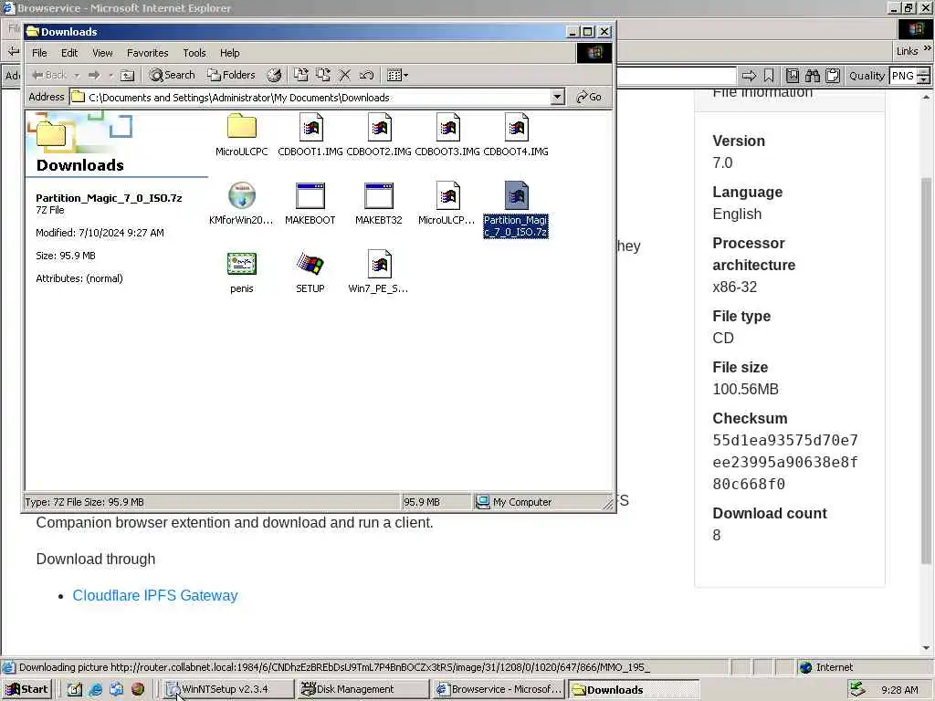This screenshot has height=701, width=935.
Task: Click the '100.56MB' file size value
Action: 745,389
